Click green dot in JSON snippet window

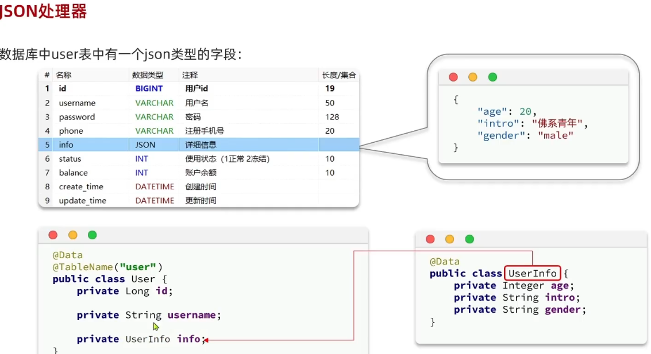492,77
